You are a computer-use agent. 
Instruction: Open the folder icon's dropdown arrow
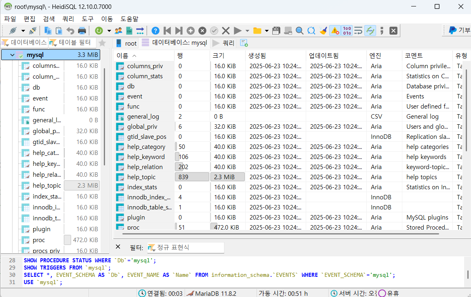tap(267, 31)
